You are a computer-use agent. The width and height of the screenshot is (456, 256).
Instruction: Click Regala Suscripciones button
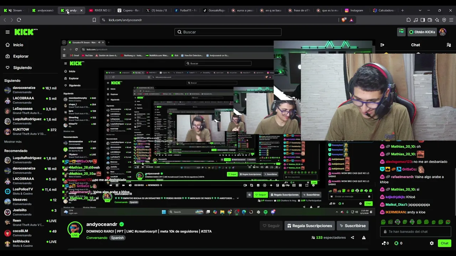310,226
